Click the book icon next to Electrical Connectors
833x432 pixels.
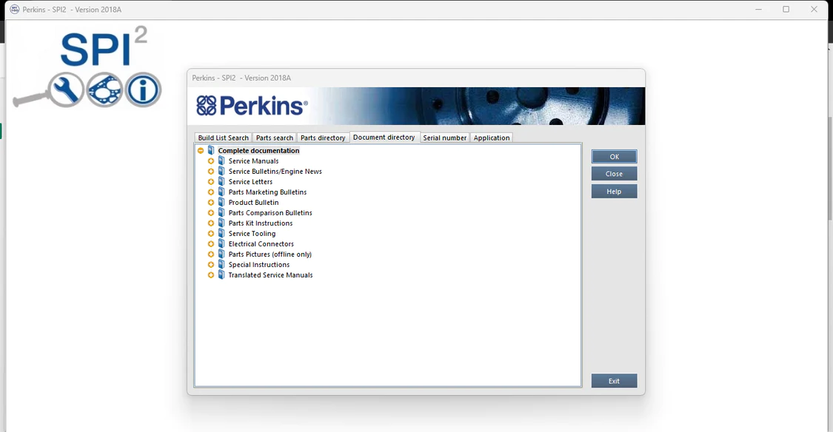point(221,244)
